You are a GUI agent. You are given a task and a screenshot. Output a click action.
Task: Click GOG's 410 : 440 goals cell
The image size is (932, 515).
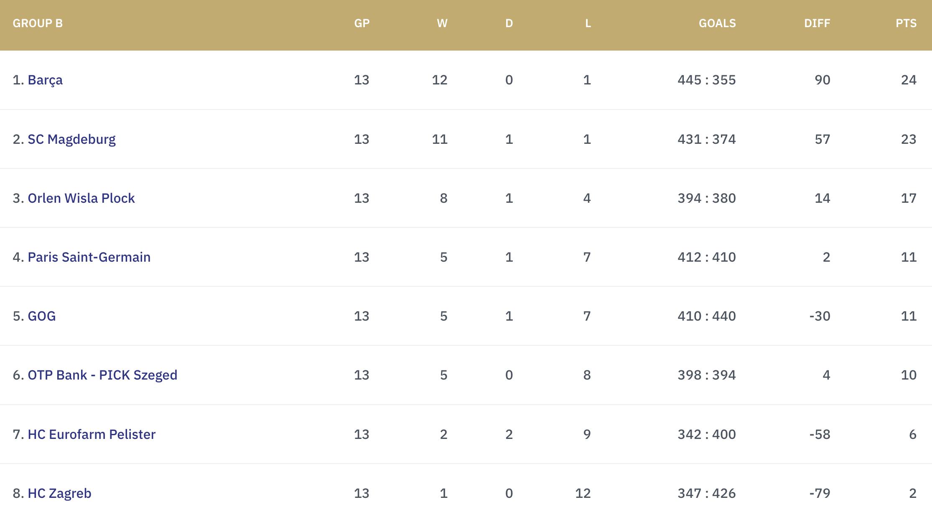pos(706,316)
